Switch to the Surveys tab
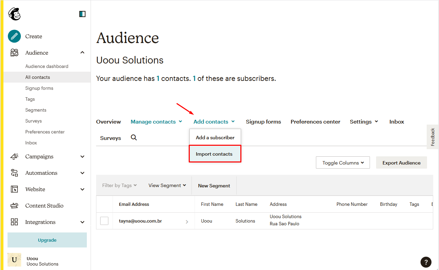Screen dimensions: 439x270 click(x=110, y=138)
